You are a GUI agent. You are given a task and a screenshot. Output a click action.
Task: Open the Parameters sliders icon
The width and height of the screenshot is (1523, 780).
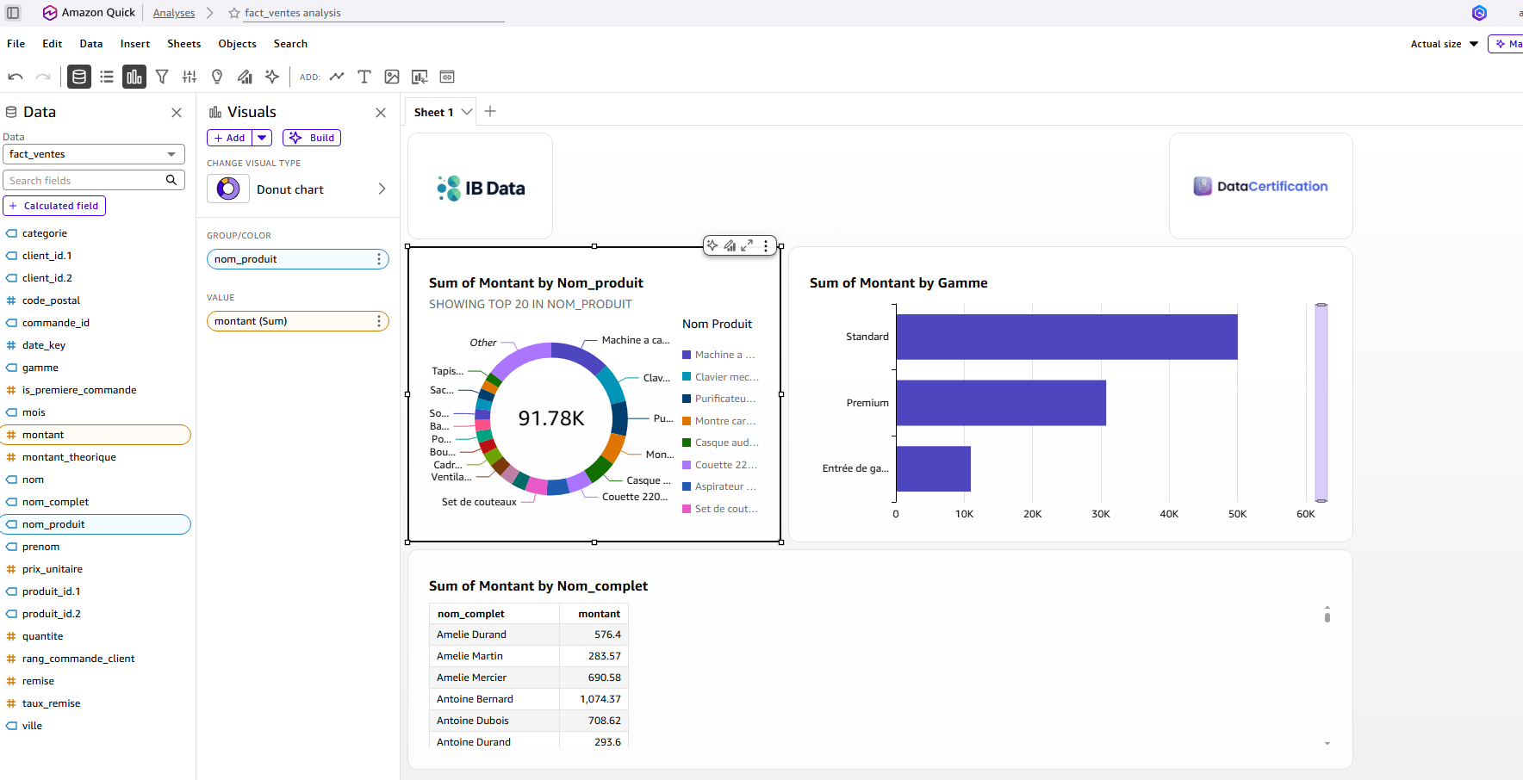coord(190,77)
